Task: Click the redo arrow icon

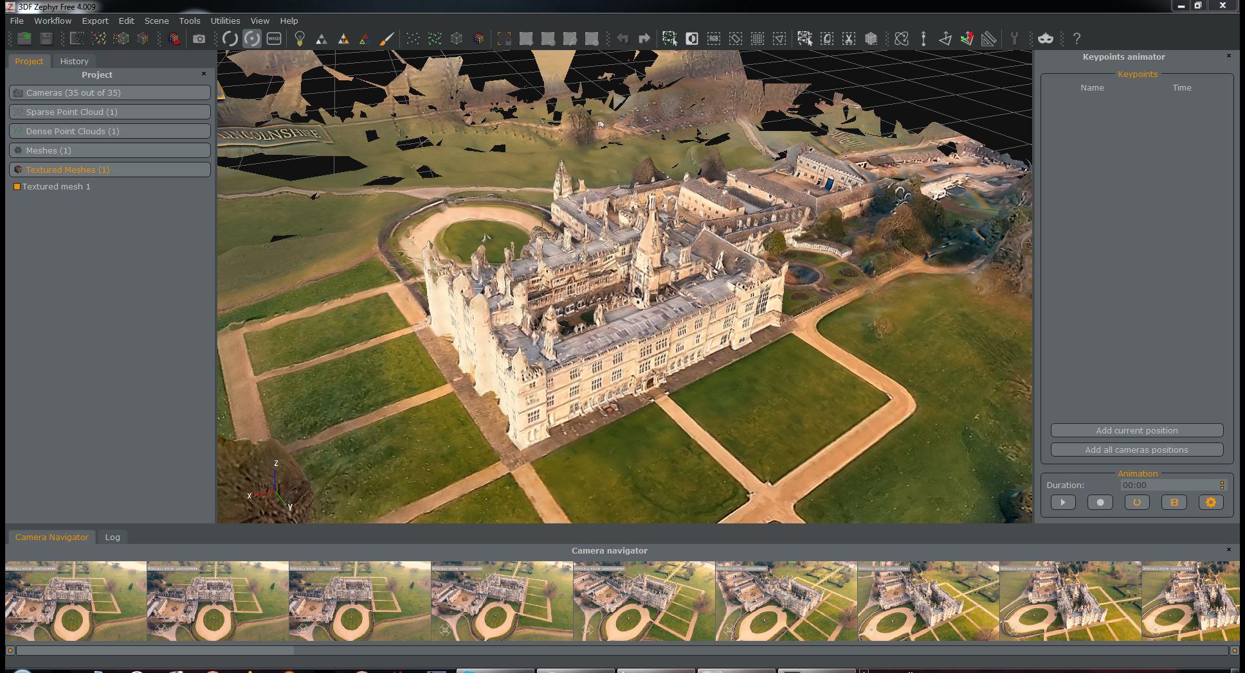Action: point(644,39)
